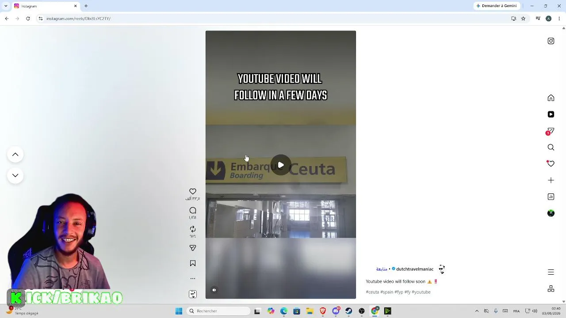Open the reel's audio thumbnail under the actions
Screen dimensions: 566x318
(193, 294)
